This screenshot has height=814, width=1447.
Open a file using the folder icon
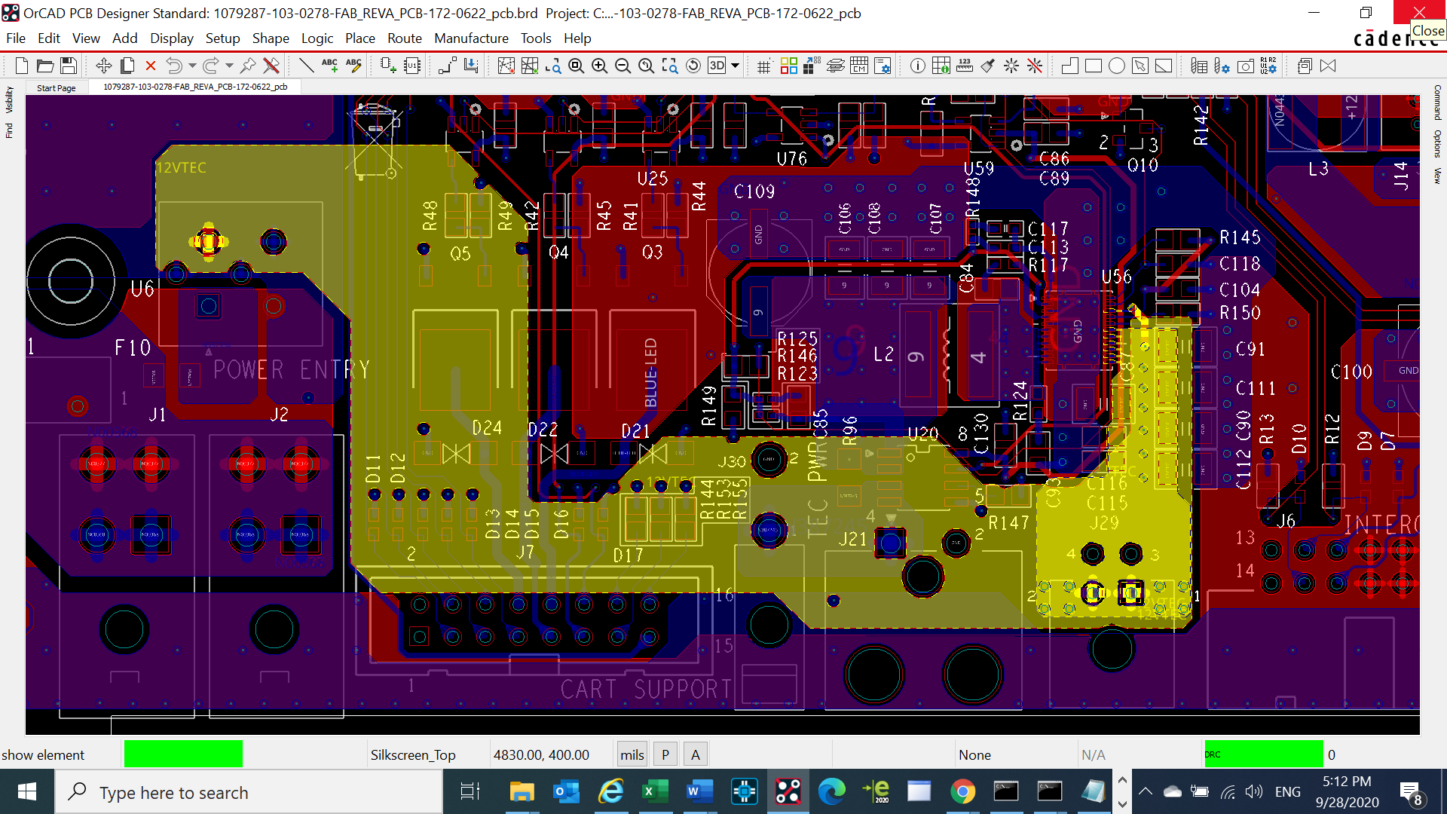pyautogui.click(x=45, y=66)
